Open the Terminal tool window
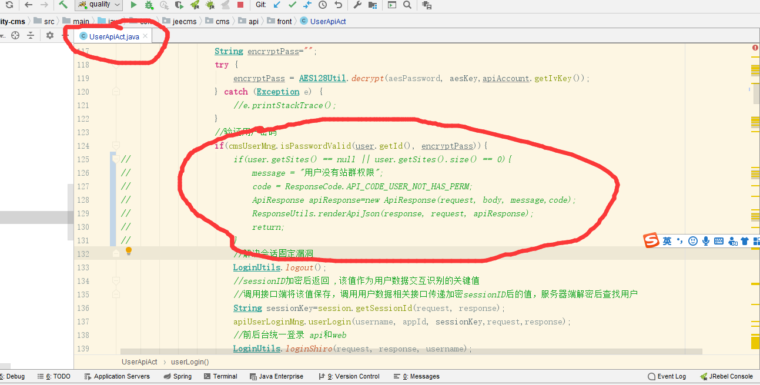The height and width of the screenshot is (385, 760). (x=220, y=376)
